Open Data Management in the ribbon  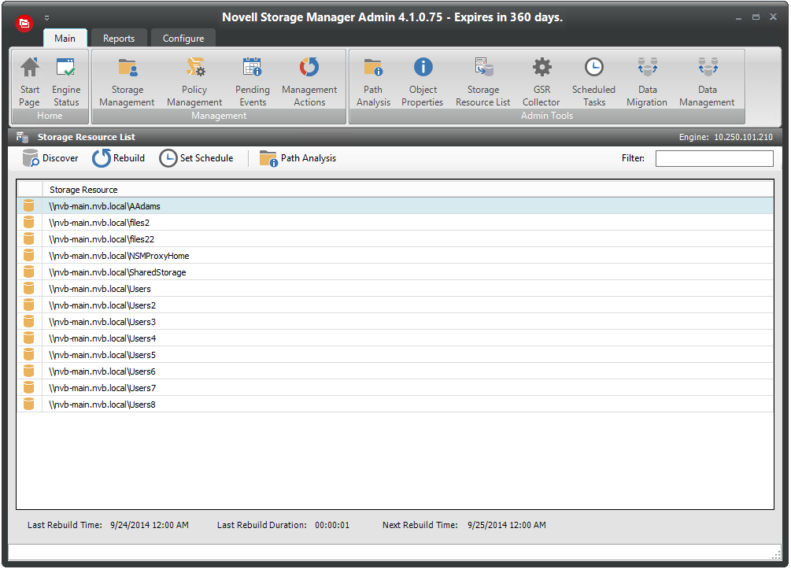[x=708, y=82]
